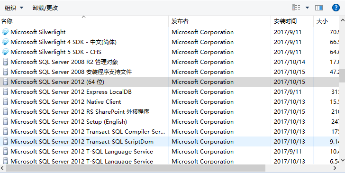
Task: Select SQL Server 2012 Transact-SQL ScriptDom entry
Action: point(170,142)
